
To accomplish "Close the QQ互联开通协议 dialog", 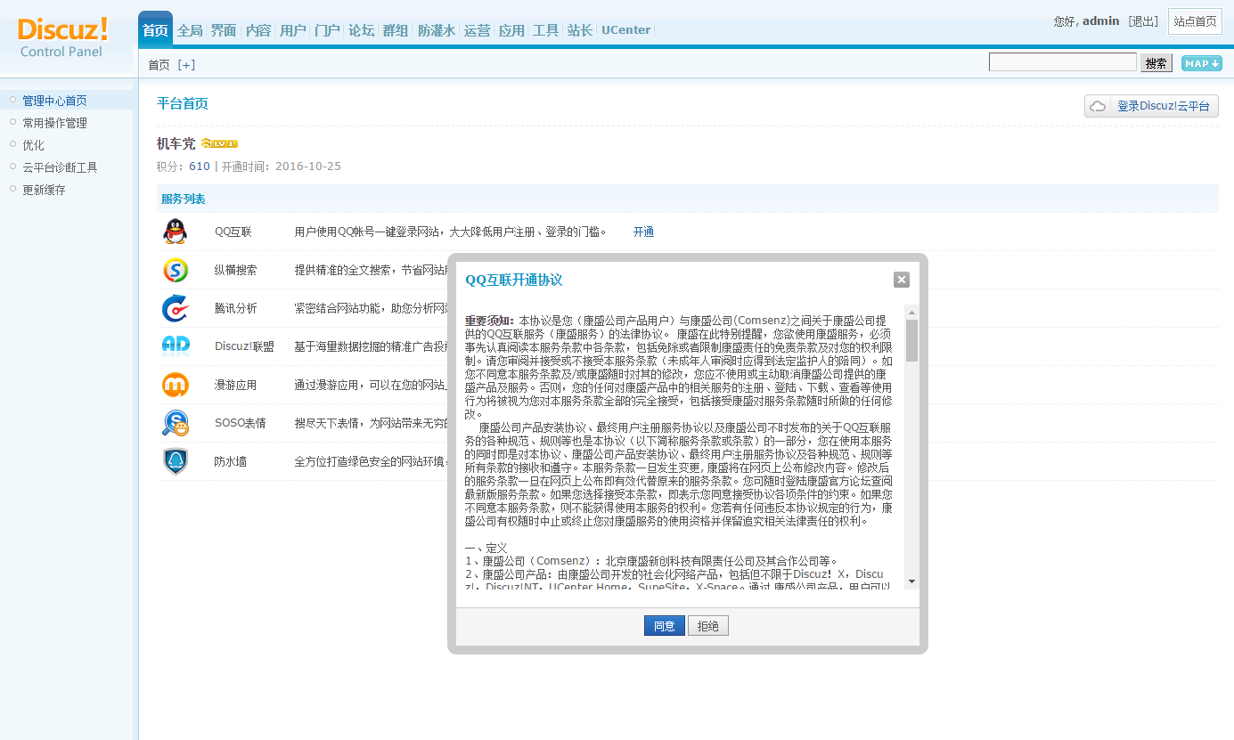I will point(902,280).
